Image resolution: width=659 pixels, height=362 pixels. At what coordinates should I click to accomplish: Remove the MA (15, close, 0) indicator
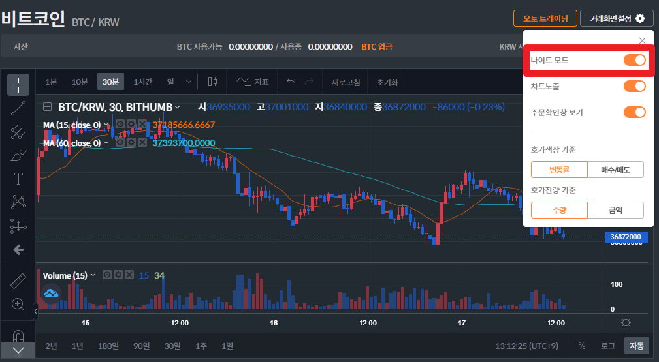click(142, 124)
